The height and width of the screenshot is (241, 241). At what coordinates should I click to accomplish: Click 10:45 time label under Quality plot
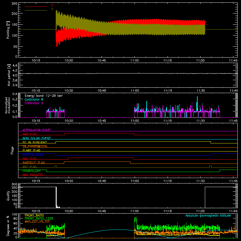102,211
